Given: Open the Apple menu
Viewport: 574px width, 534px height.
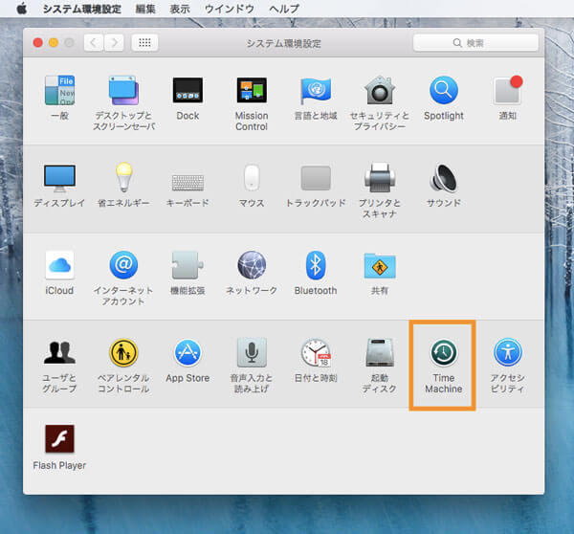Looking at the screenshot, I should pos(21,9).
